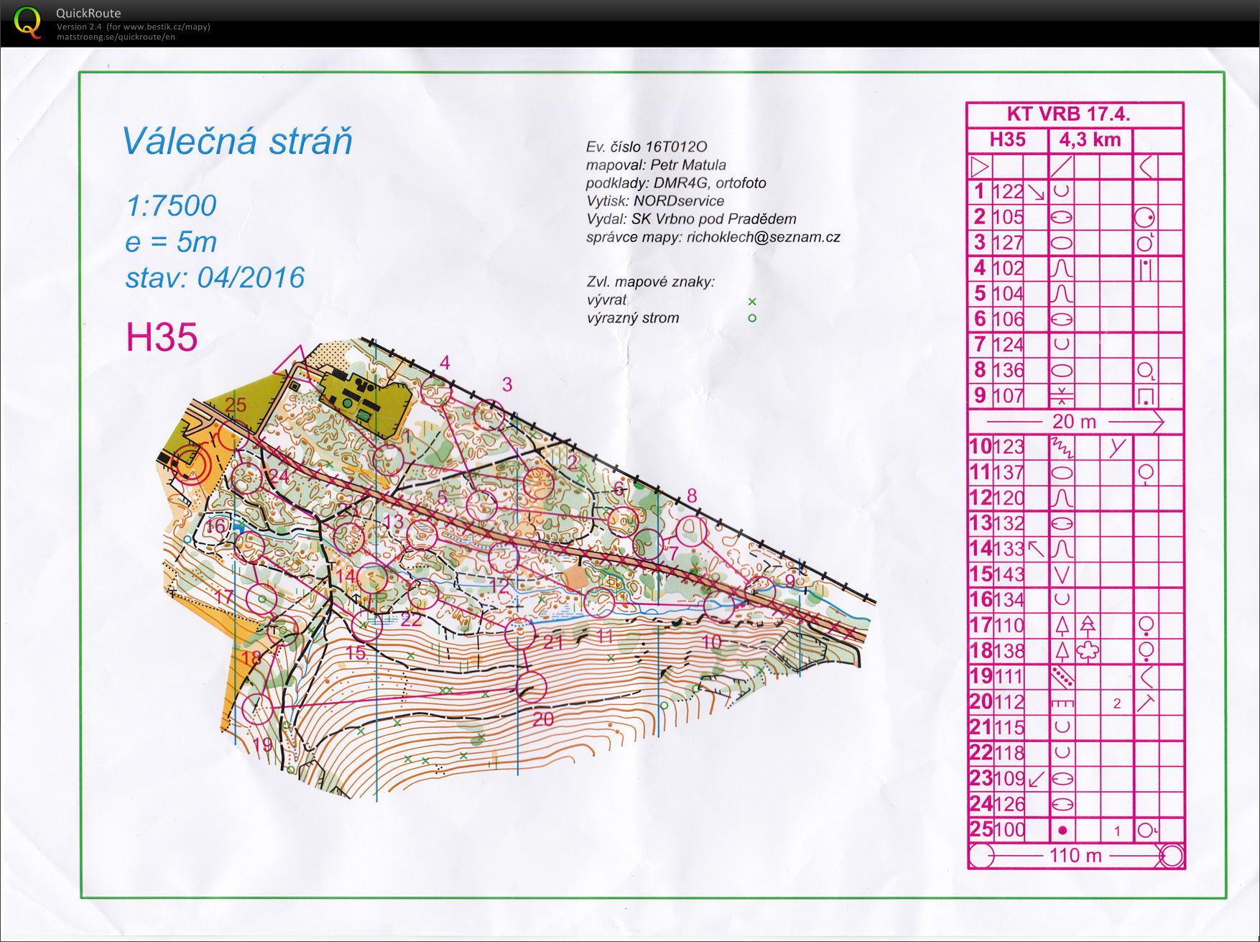This screenshot has width=1260, height=942.
Task: Click the 20 m marked route row
Action: pyautogui.click(x=1075, y=422)
